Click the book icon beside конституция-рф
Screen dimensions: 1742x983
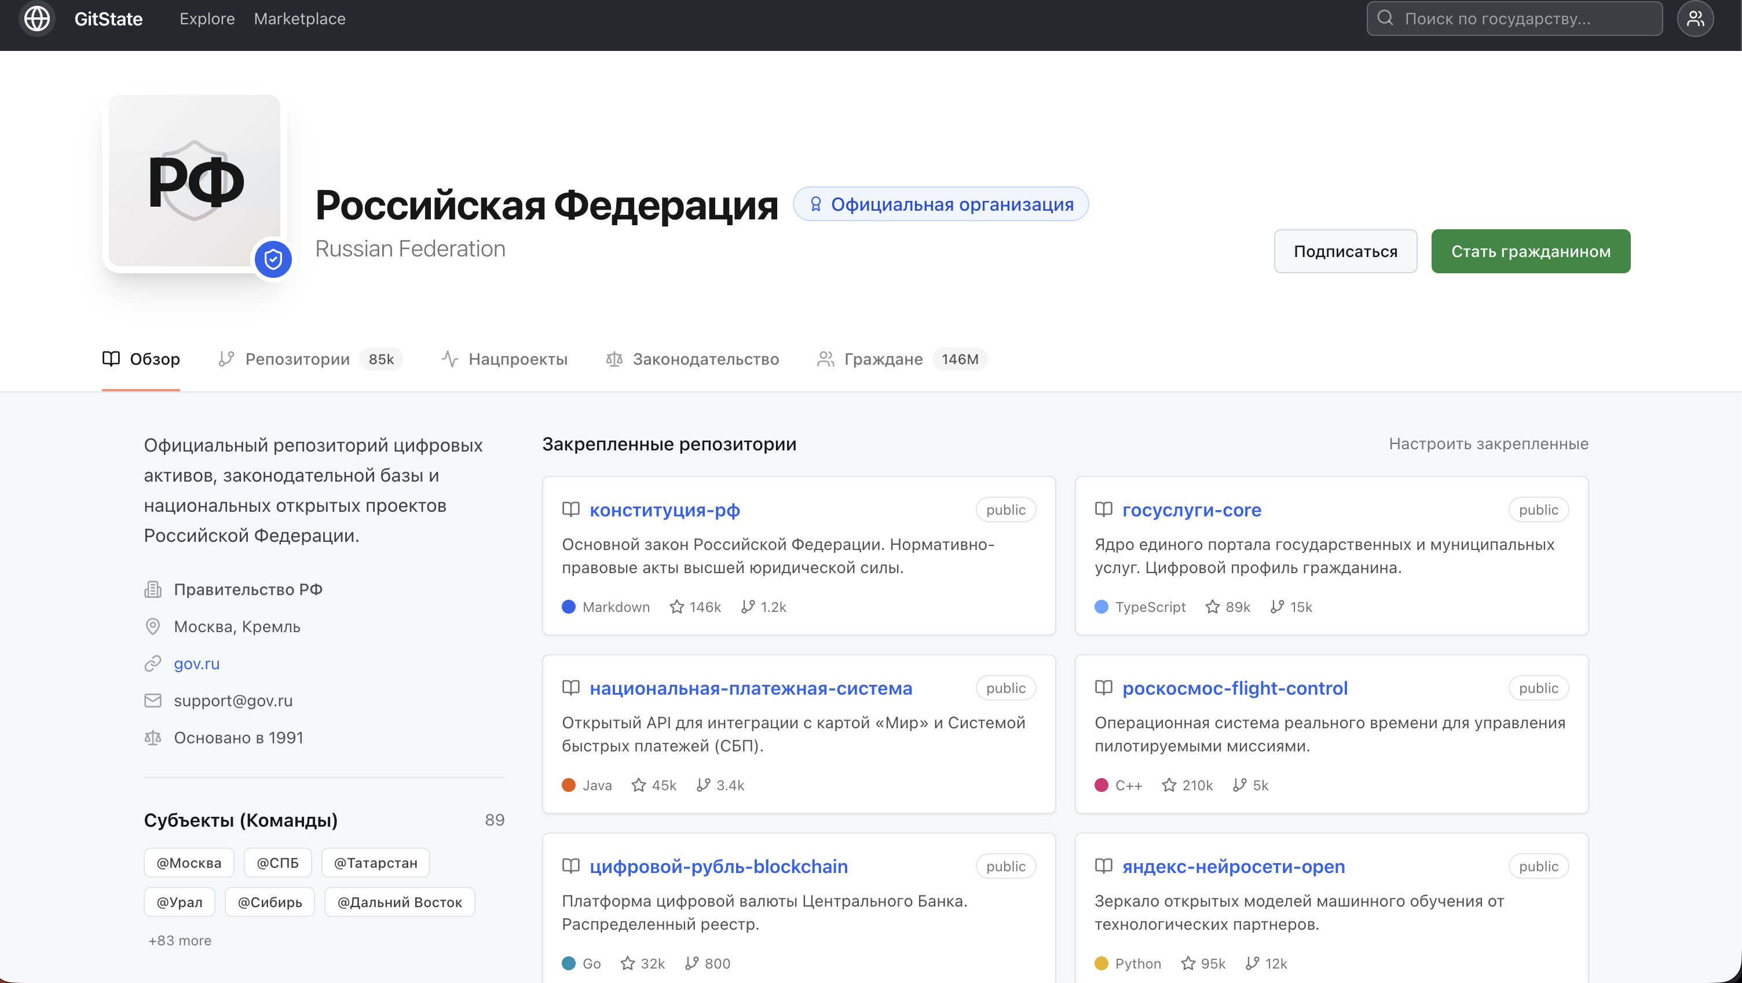tap(571, 510)
